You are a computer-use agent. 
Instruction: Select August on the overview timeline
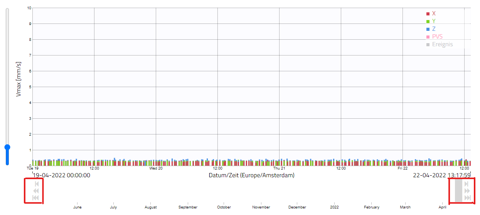(x=151, y=207)
